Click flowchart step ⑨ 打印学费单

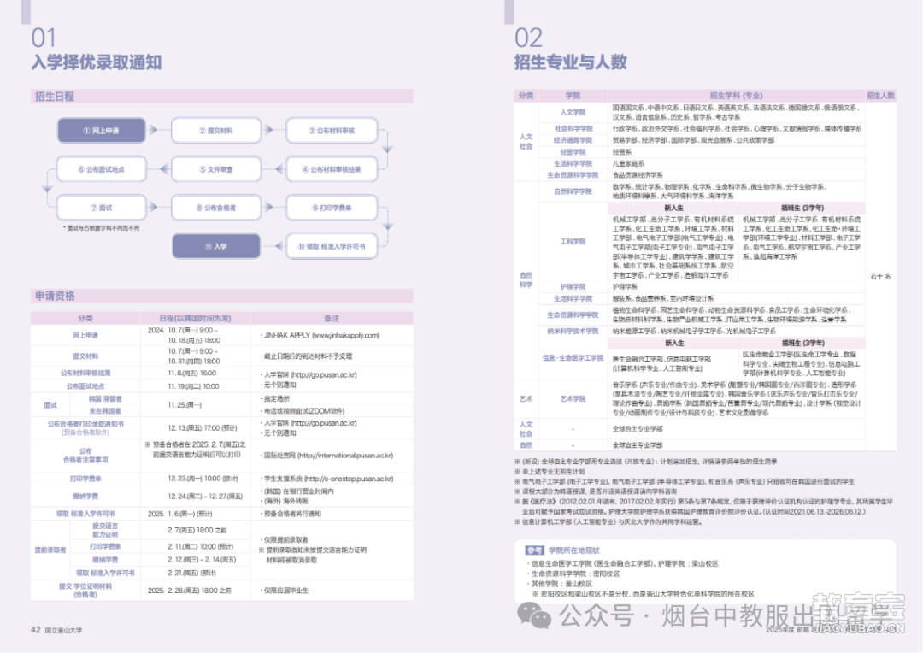[x=332, y=207]
